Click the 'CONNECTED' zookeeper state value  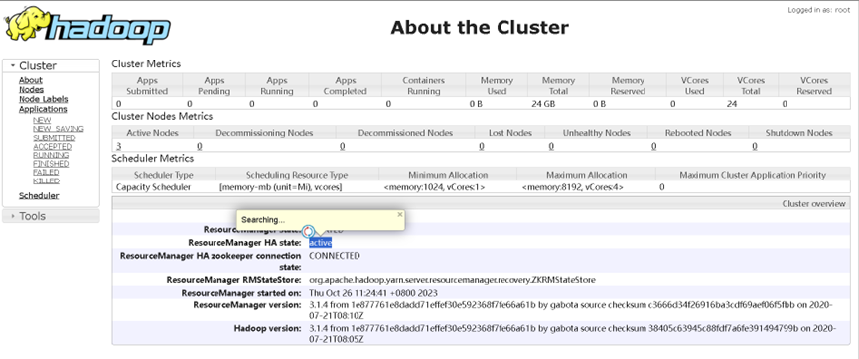point(335,256)
